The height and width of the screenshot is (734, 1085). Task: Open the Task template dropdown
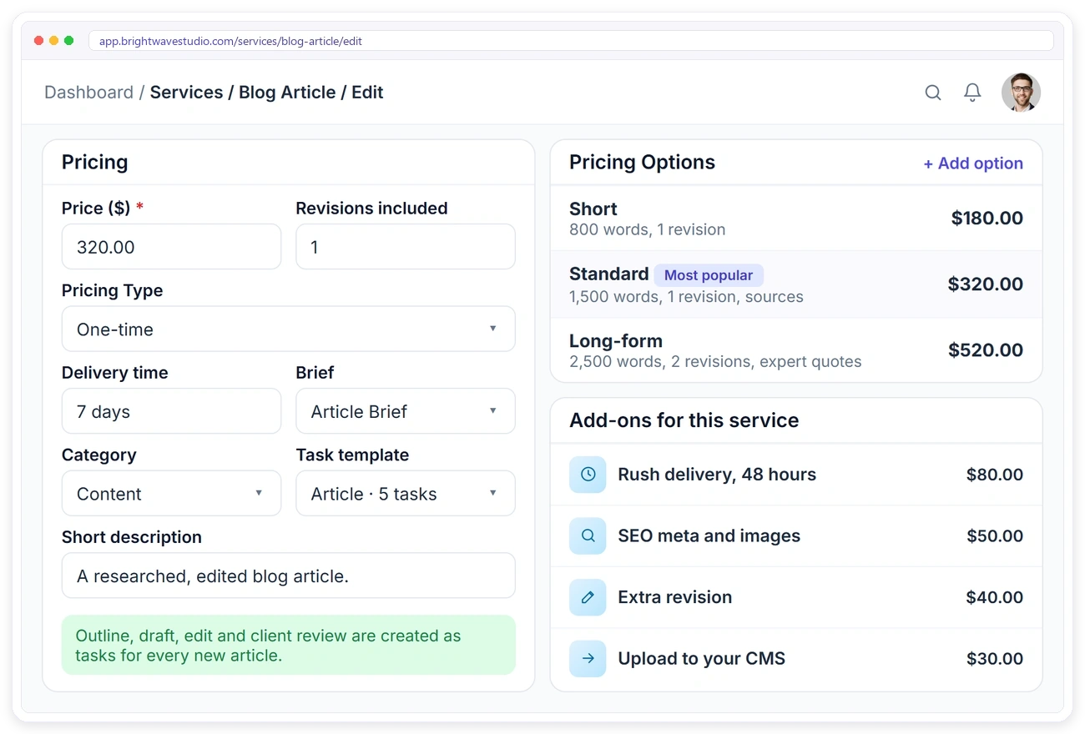point(406,494)
